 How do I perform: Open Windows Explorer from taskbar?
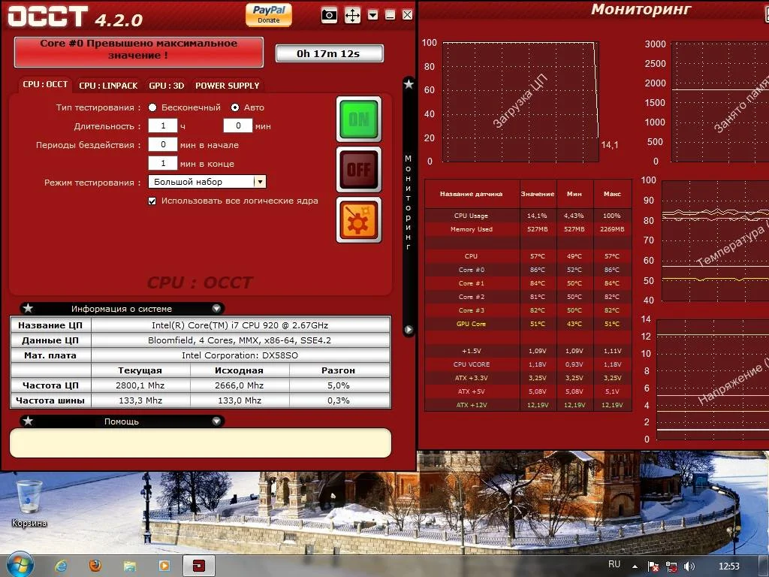click(129, 566)
